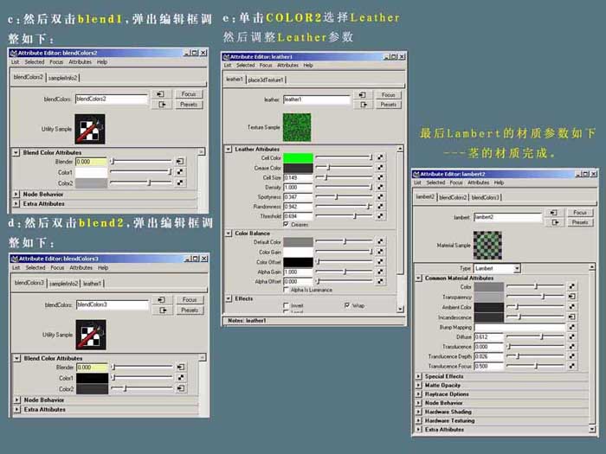The image size is (606, 454).
Task: Click map icon beside Blender in blendColors3
Action: tap(180, 368)
